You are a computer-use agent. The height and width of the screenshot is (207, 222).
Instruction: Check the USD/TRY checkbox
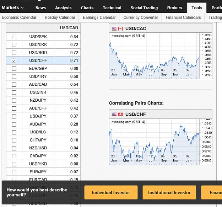14,76
